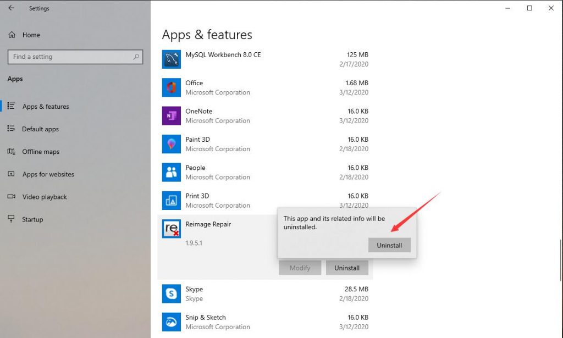
Task: Click the 125 MB size value
Action: pyautogui.click(x=357, y=54)
